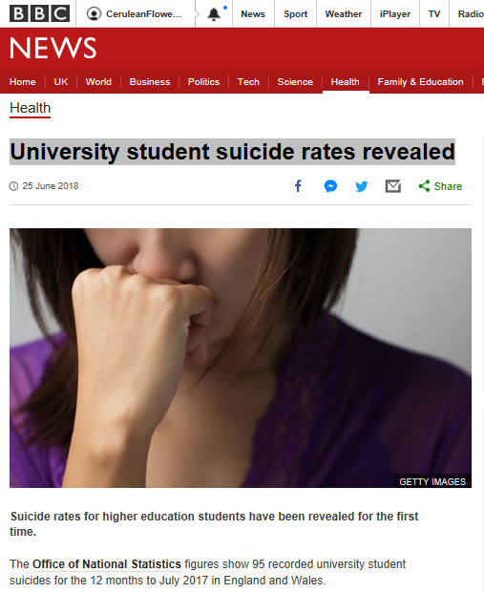
Task: Open the CeruleanFlowe… account menu
Action: [135, 14]
